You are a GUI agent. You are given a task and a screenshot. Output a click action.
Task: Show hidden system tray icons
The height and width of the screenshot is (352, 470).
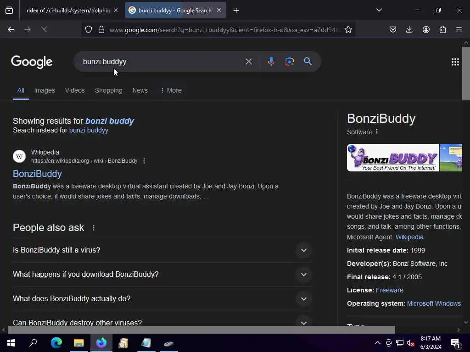coord(378,343)
